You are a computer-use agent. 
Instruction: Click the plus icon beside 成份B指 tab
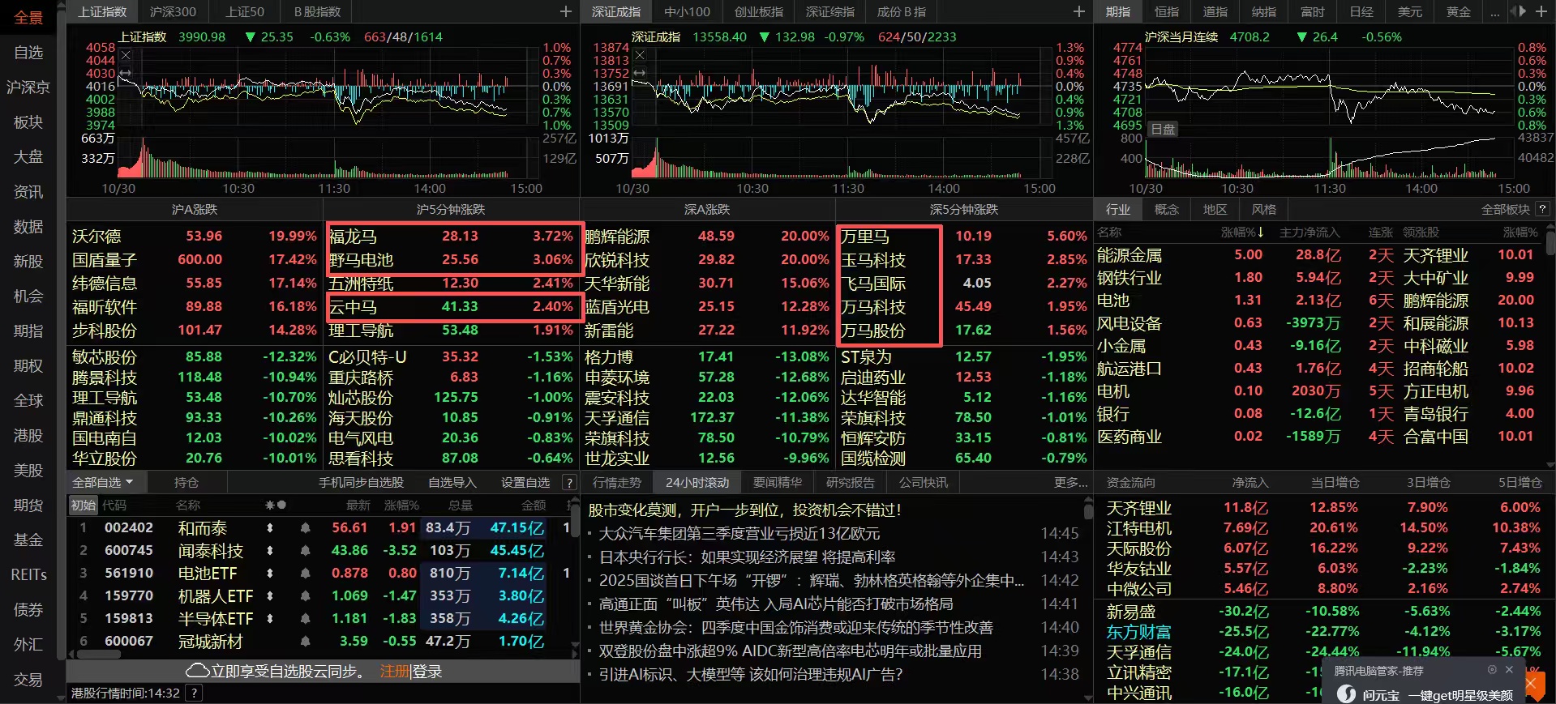1079,11
